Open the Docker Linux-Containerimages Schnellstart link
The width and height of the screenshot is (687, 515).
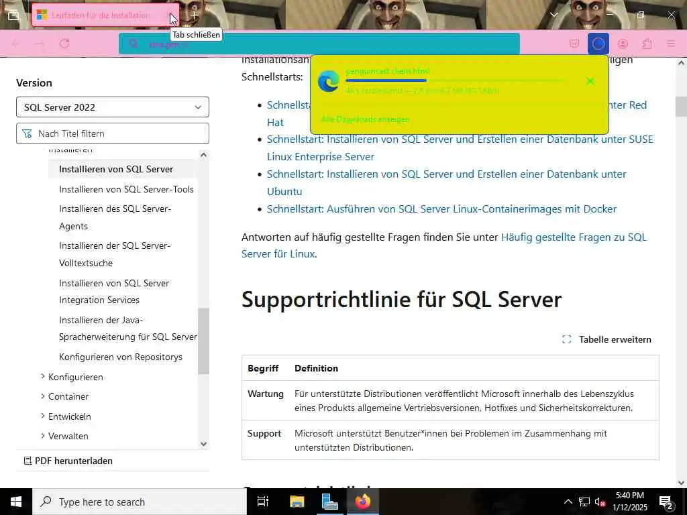point(441,209)
